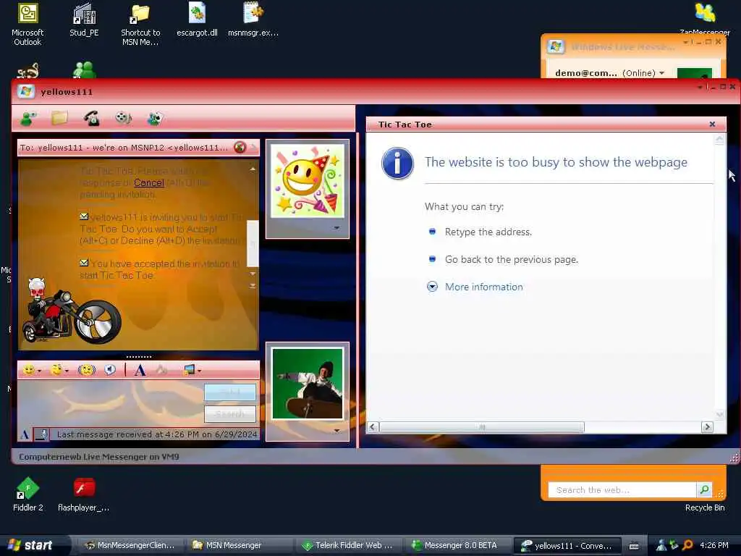Click the More information link text
The width and height of the screenshot is (741, 556).
(484, 287)
